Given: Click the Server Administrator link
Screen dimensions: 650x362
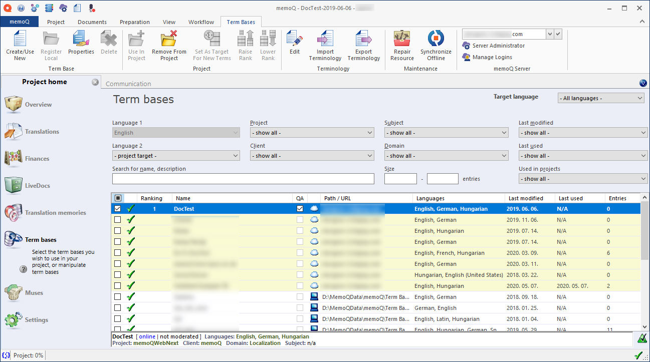Looking at the screenshot, I should (498, 46).
